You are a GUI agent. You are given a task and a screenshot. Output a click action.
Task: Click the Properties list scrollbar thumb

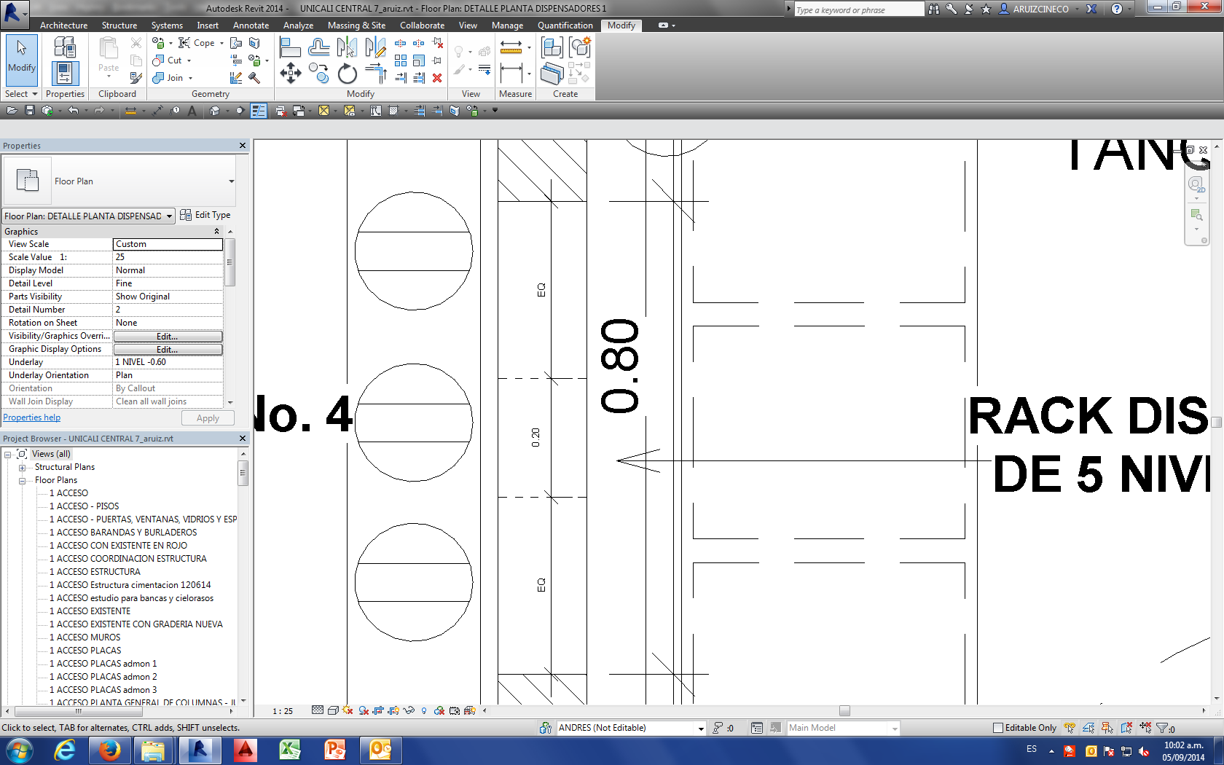pos(229,262)
